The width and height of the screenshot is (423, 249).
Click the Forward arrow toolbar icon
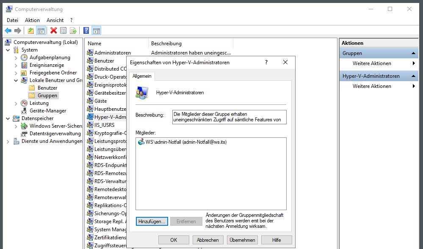click(18, 31)
